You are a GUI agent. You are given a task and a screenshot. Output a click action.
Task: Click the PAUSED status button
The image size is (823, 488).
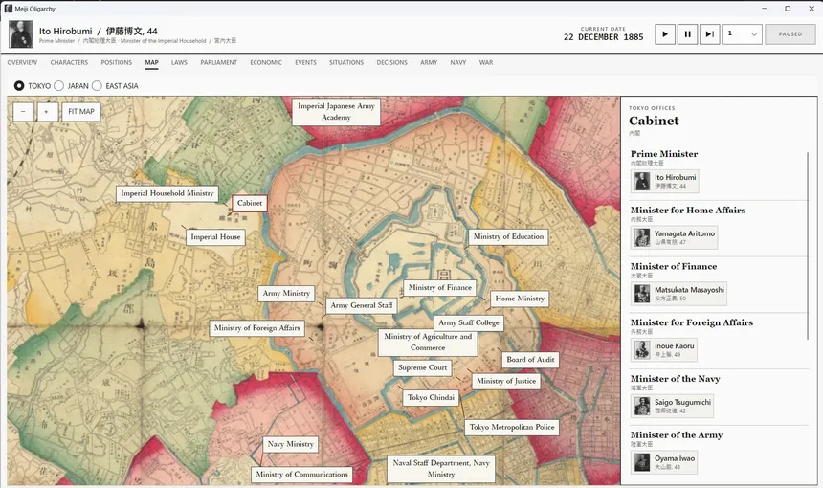(x=790, y=34)
